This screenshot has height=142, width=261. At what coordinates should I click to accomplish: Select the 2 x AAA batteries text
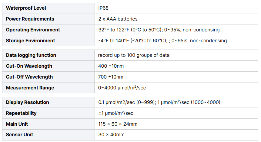(x=118, y=19)
